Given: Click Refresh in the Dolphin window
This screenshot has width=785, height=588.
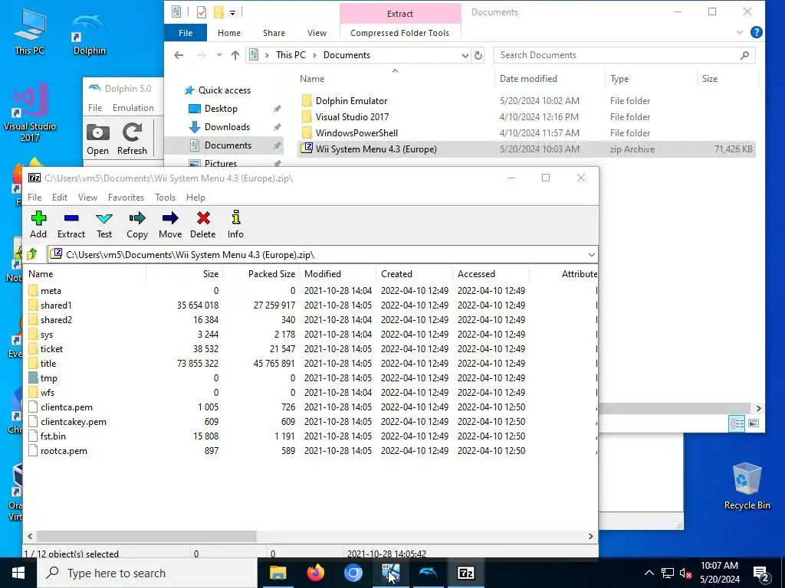Looking at the screenshot, I should tap(132, 139).
